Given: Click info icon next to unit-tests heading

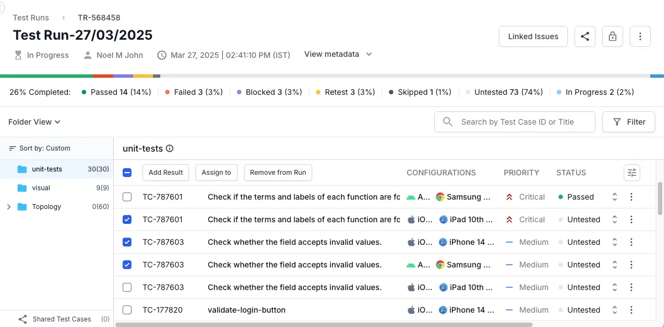Looking at the screenshot, I should (x=170, y=148).
